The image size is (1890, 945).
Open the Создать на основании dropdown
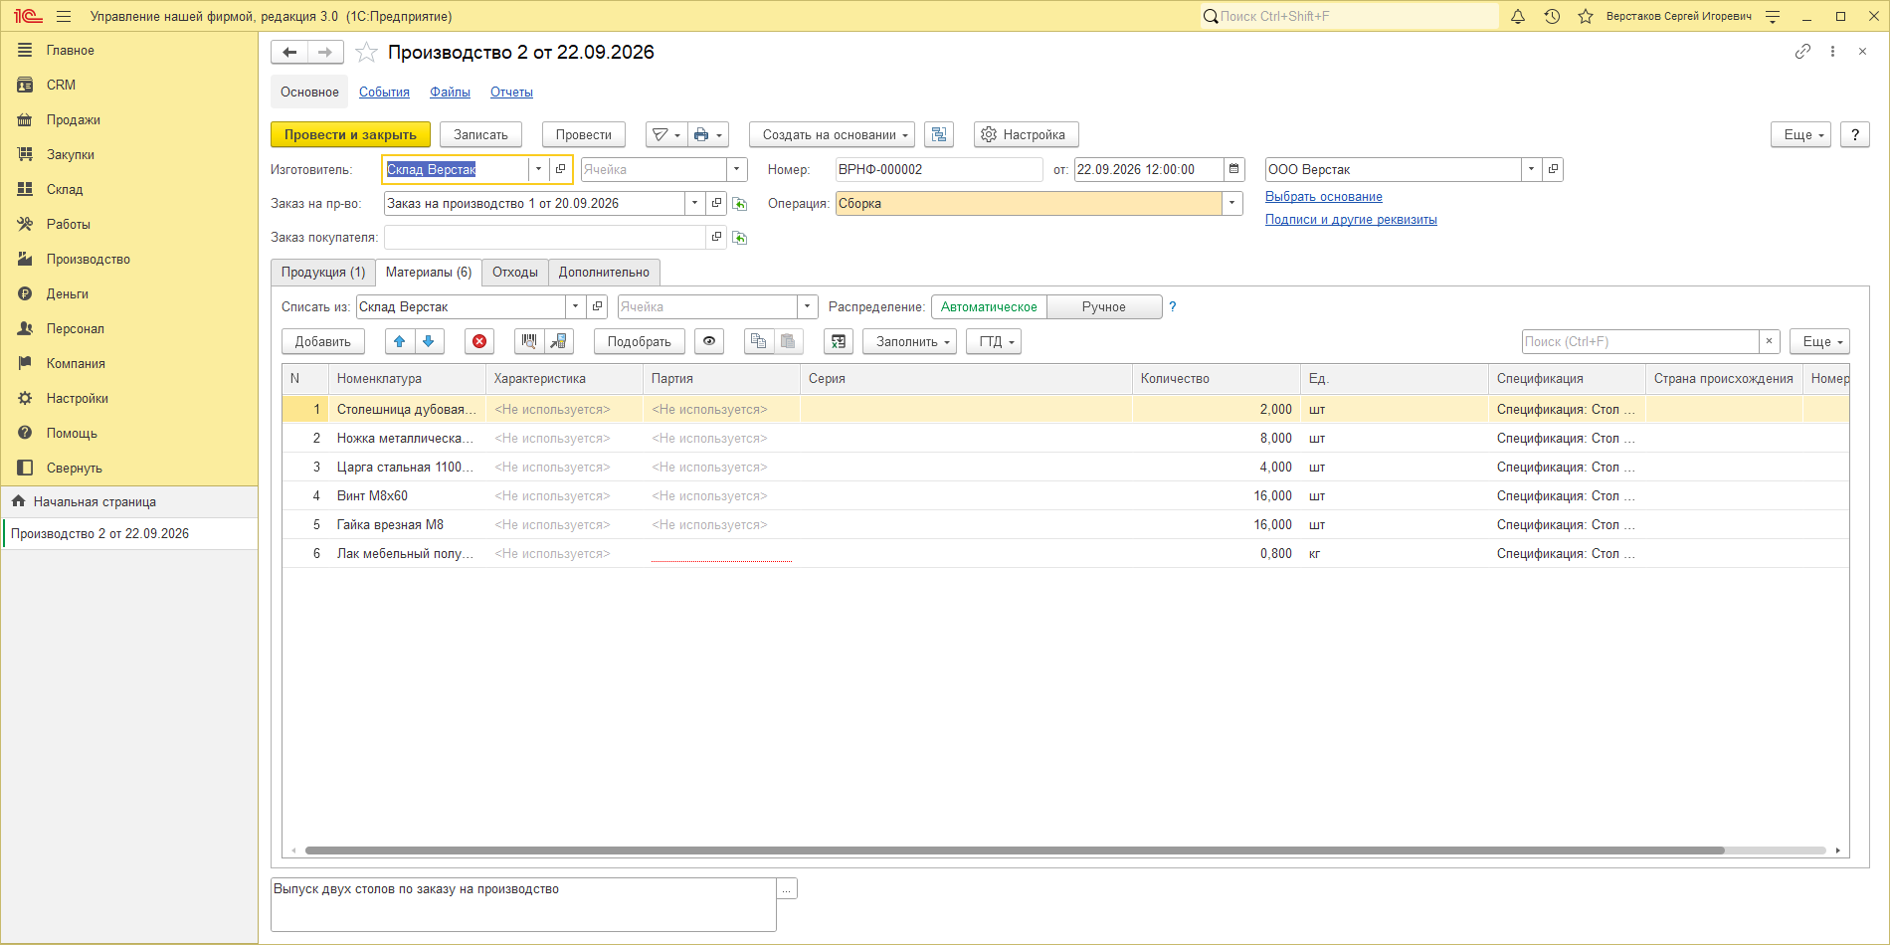click(x=832, y=134)
